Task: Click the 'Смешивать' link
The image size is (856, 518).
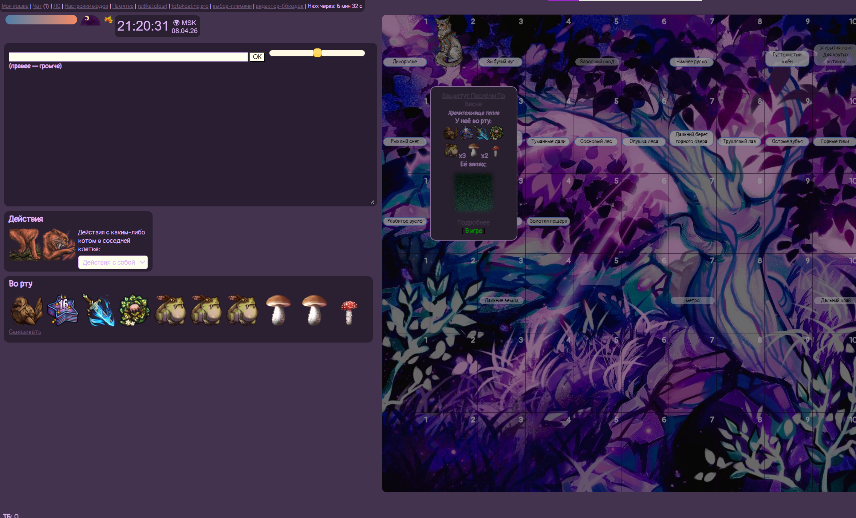Action: 25,332
